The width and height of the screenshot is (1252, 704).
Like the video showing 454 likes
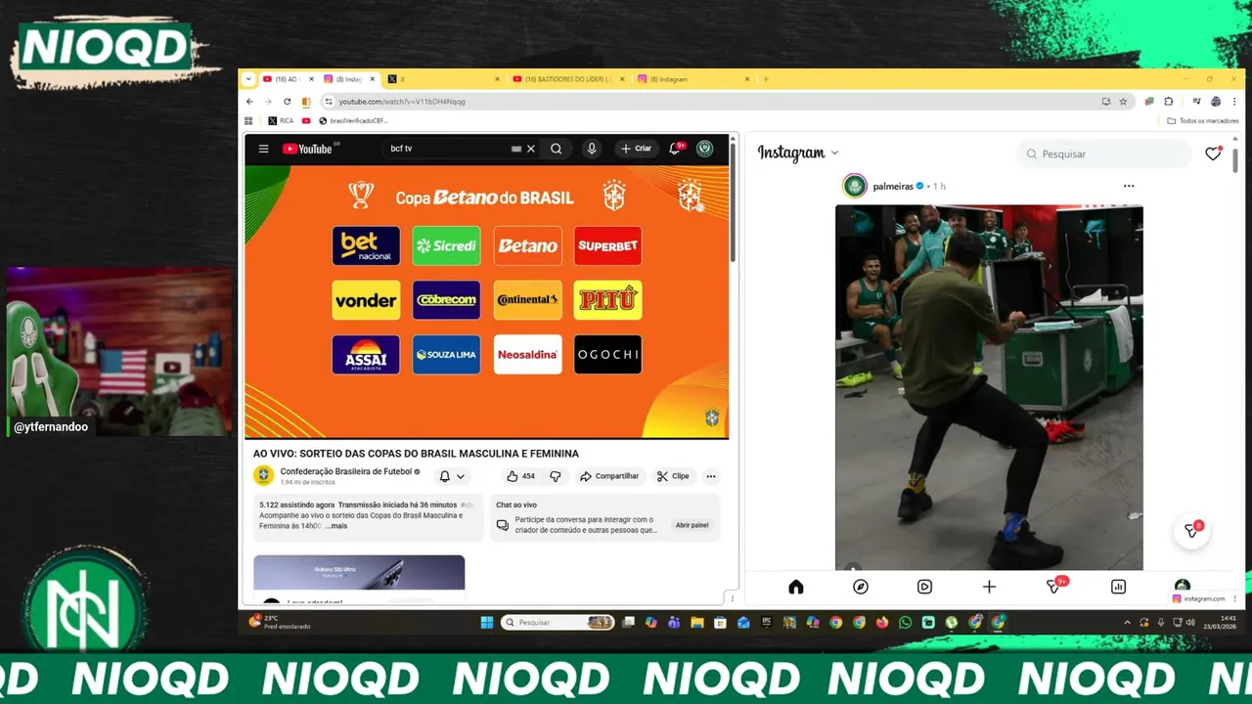[x=520, y=476]
